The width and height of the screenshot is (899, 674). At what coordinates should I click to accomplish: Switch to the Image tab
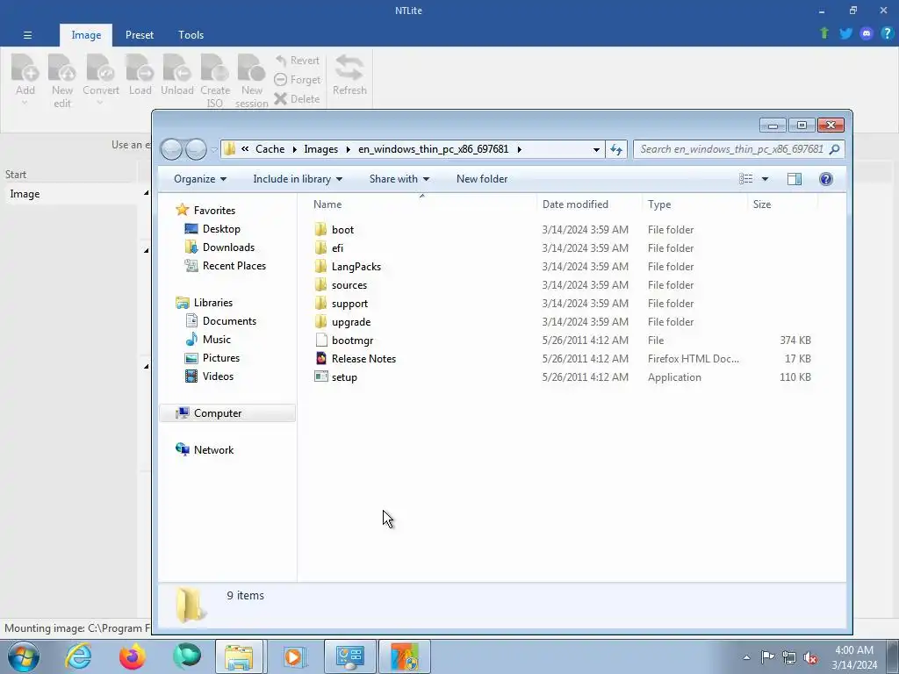pos(86,35)
